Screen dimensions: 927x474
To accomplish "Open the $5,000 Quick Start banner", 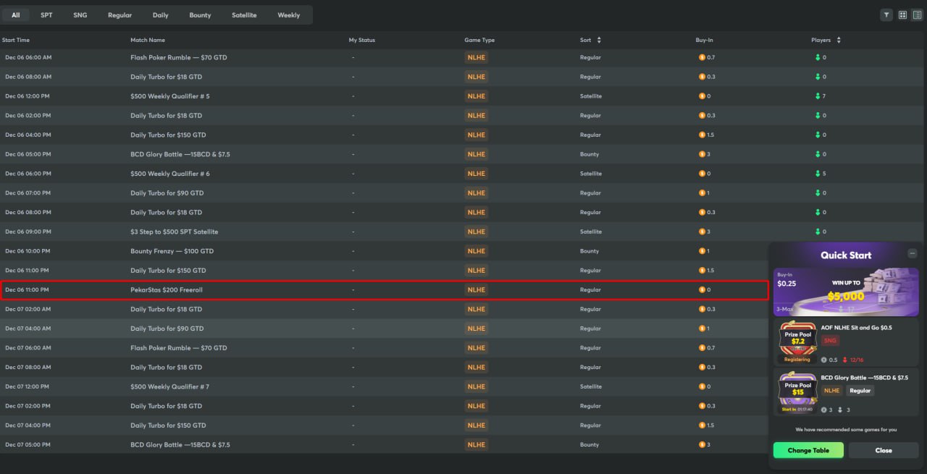I will (x=846, y=292).
